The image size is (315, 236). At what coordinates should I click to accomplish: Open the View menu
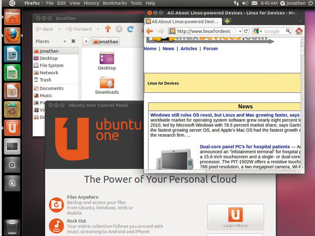tap(75, 3)
